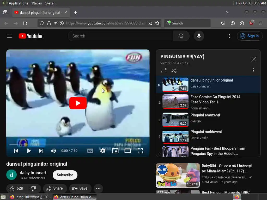Viewport: 267px width, 200px height.
Task: Open 'Pinguini moldoveni' playlist video
Action: click(208, 136)
